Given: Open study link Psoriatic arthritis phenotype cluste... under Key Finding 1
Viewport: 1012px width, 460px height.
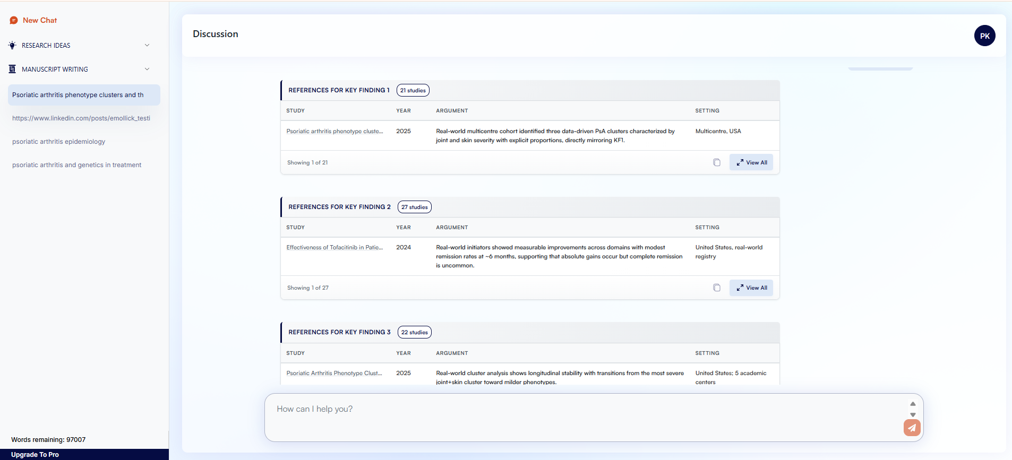Looking at the screenshot, I should point(335,131).
